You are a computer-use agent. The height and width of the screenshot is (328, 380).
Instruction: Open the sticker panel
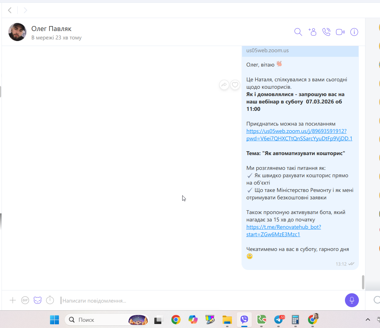(38, 300)
